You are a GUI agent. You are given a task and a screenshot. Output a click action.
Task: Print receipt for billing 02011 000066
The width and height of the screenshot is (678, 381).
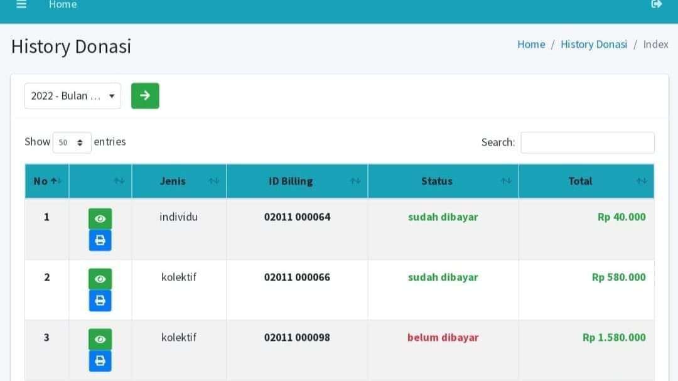pyautogui.click(x=100, y=301)
